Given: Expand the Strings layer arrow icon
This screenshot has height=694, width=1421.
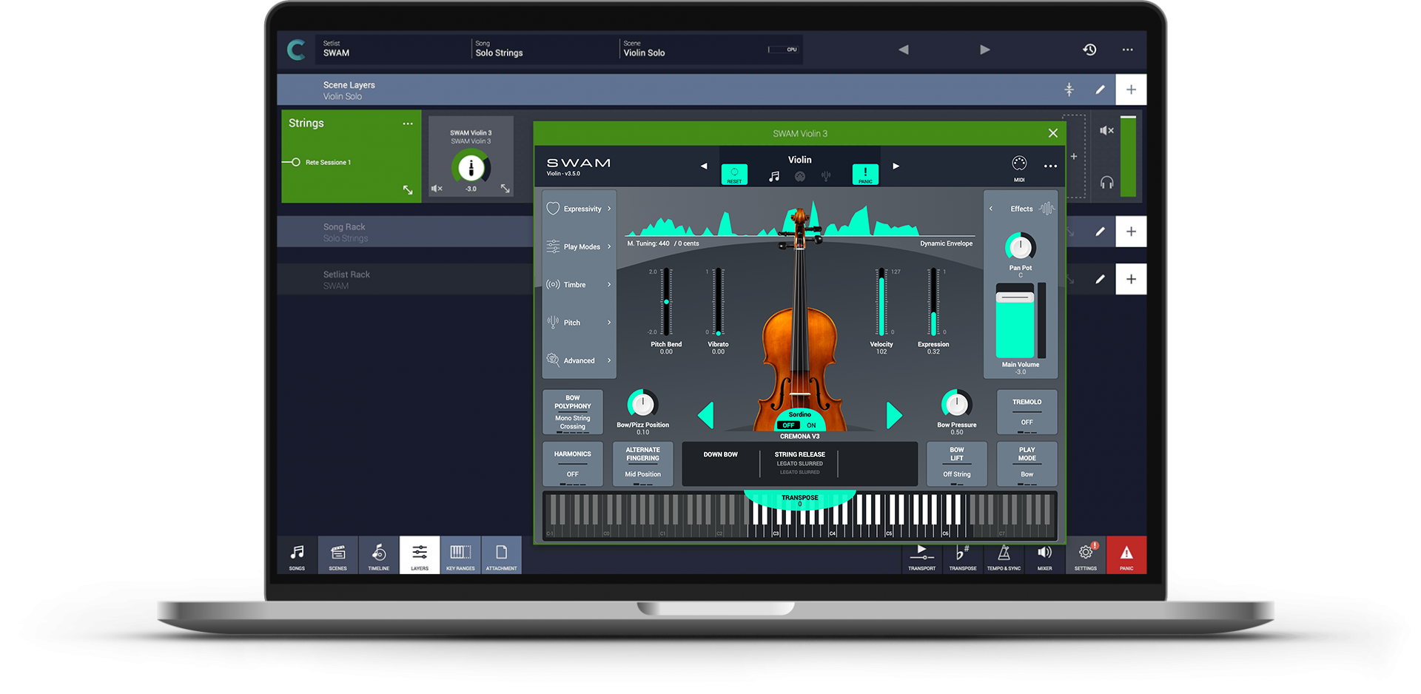Looking at the screenshot, I should click(x=408, y=190).
